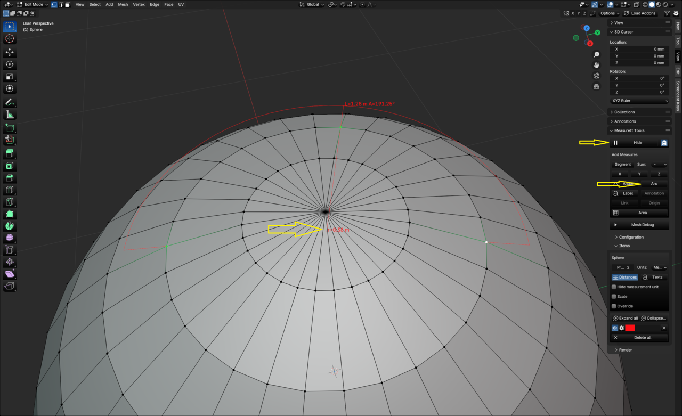Click the Delete all button
The height and width of the screenshot is (416, 682).
tap(639, 337)
